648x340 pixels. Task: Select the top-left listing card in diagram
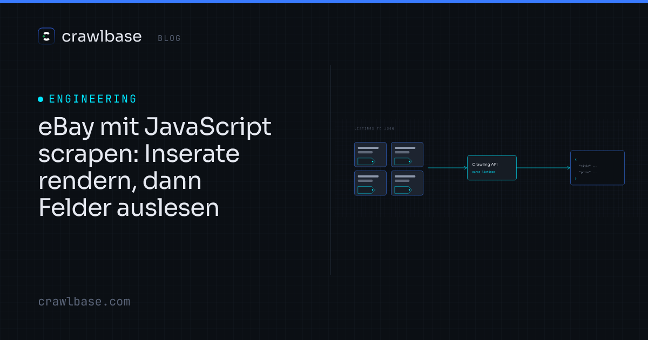pos(370,154)
